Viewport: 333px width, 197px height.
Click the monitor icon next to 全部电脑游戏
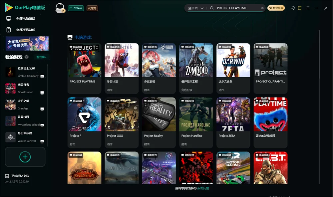[x=9, y=19]
